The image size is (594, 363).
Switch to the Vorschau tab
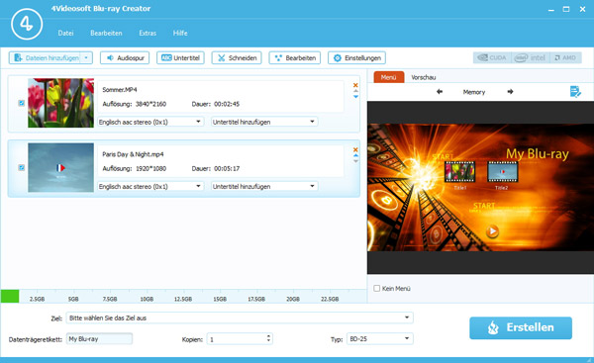(x=423, y=77)
